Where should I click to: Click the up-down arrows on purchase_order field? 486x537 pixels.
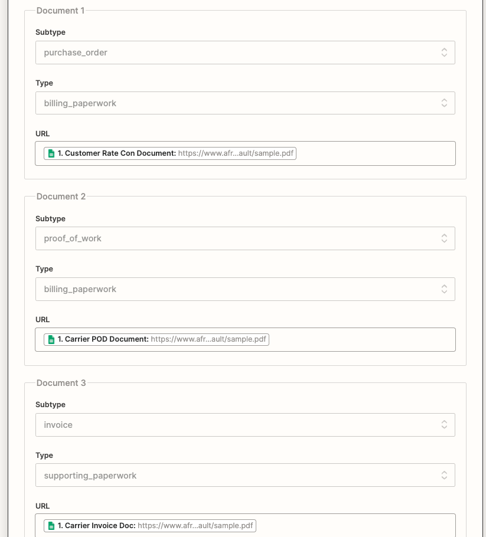444,53
